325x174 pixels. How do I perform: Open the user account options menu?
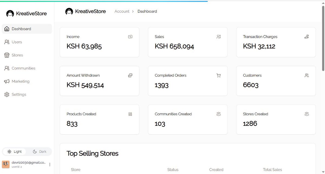tap(50, 164)
